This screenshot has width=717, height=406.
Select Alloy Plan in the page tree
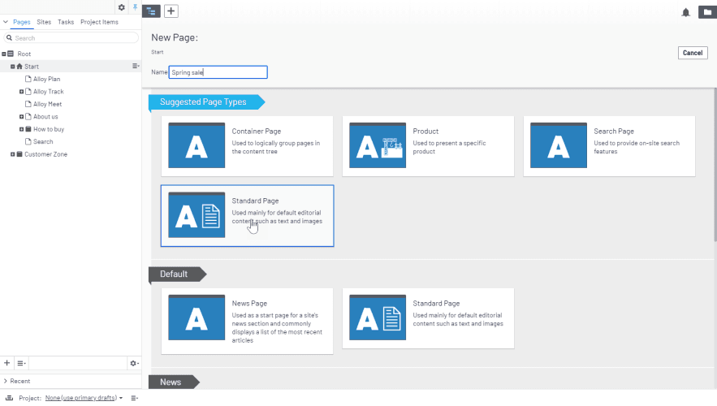click(x=46, y=79)
